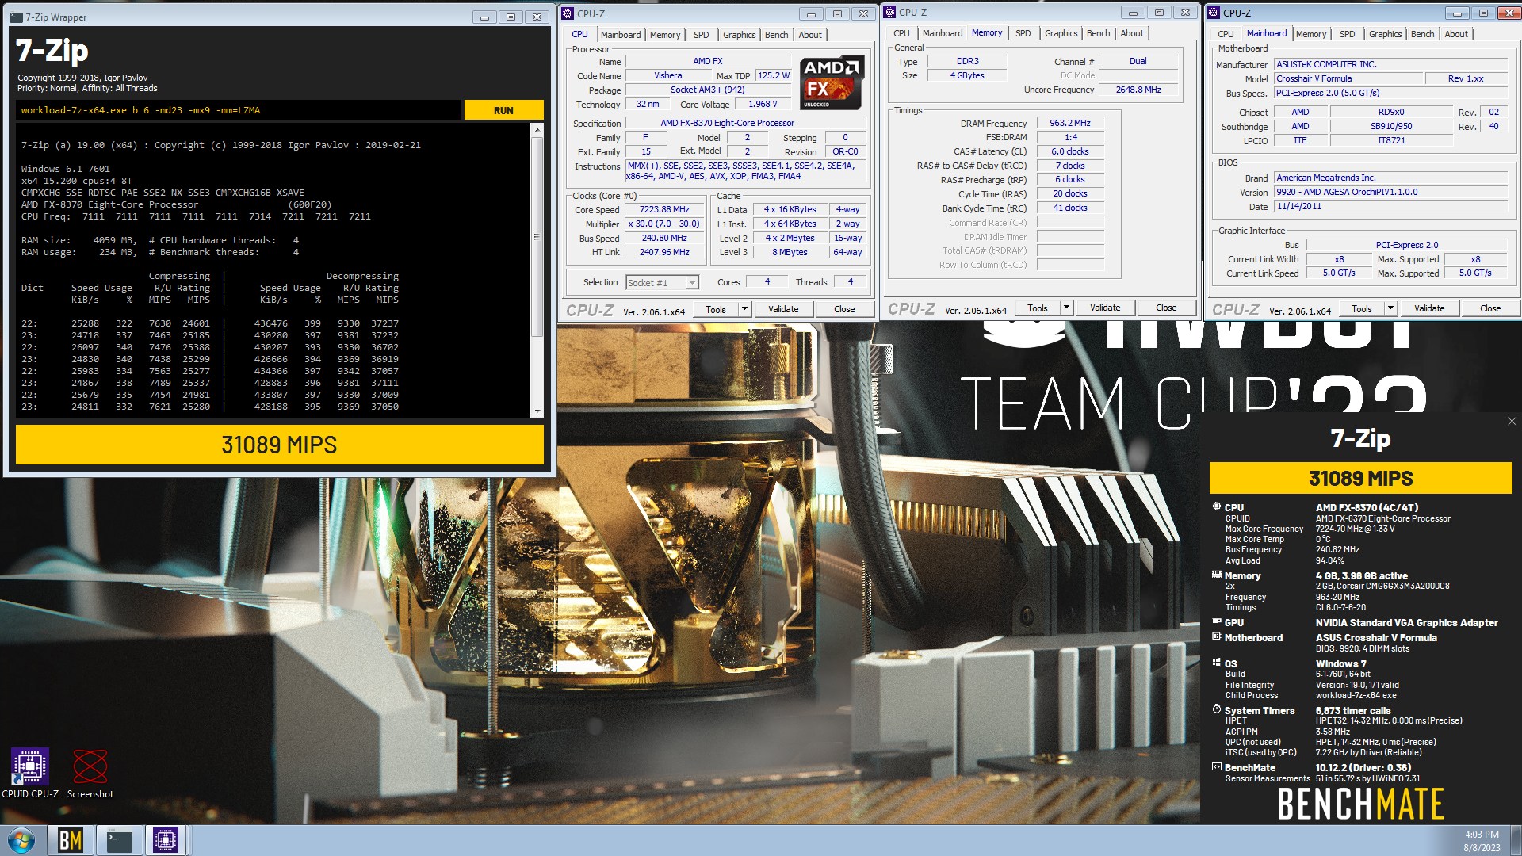Click the System Timers clock icon
Screen dimensions: 1522x856
click(1216, 709)
